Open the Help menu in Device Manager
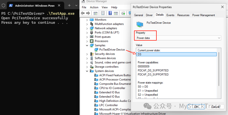The width and height of the screenshot is (228, 115). tap(114, 7)
